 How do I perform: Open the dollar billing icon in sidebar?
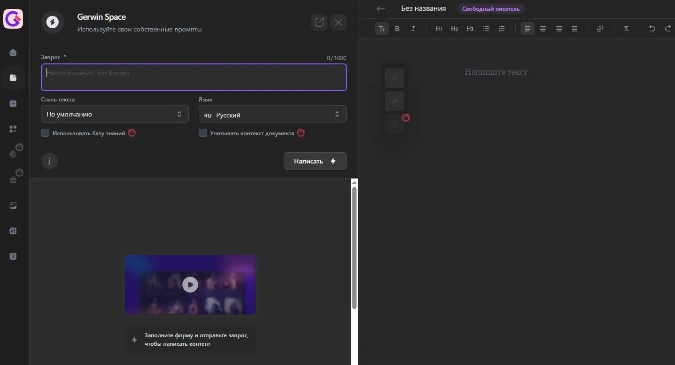[13, 256]
